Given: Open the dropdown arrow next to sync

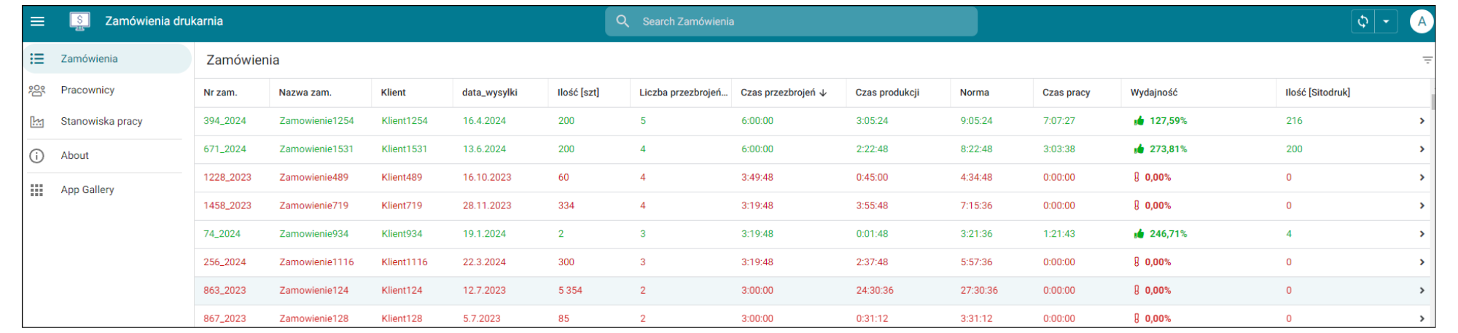Looking at the screenshot, I should point(1386,21).
